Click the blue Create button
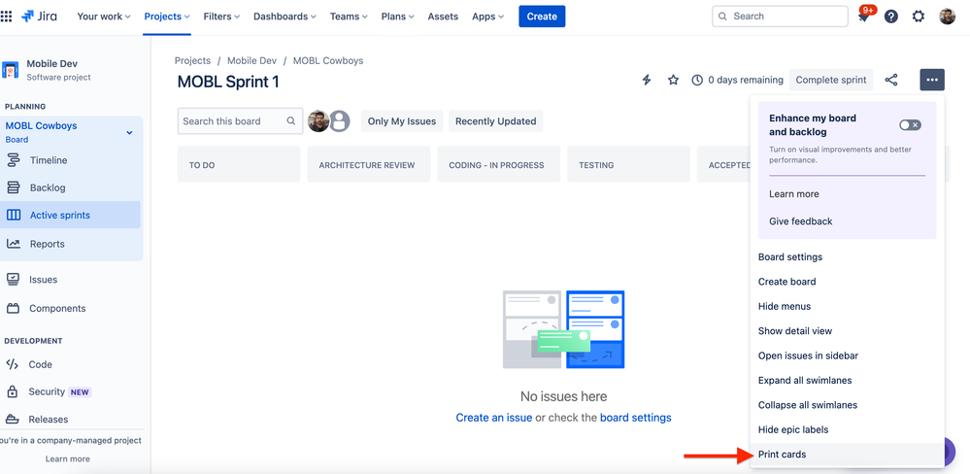Viewport: 970px width, 474px height. tap(542, 17)
